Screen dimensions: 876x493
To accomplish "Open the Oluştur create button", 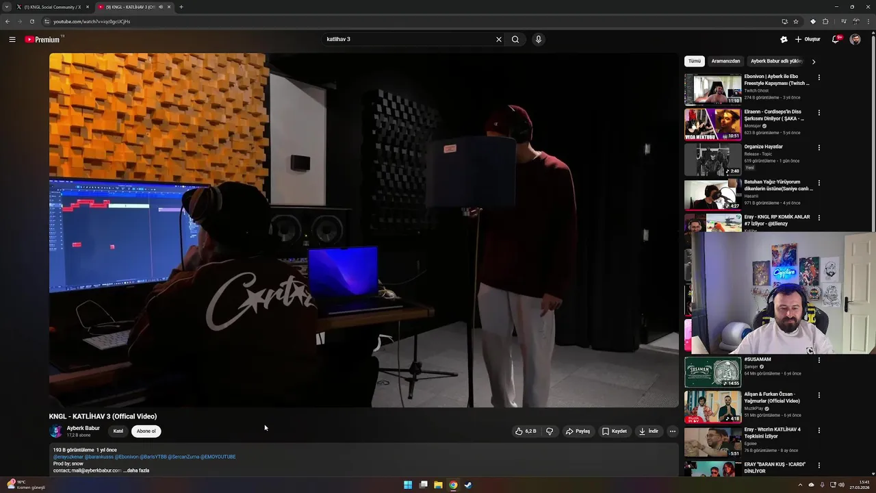I will point(808,40).
